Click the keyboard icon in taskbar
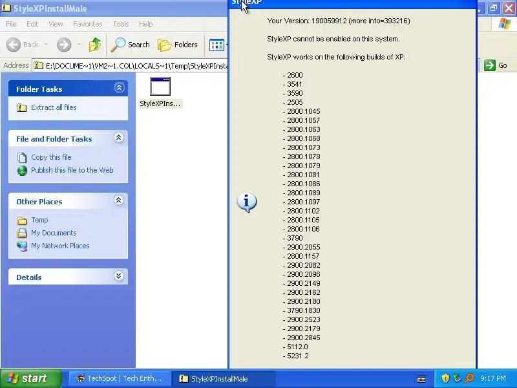 click(421, 379)
